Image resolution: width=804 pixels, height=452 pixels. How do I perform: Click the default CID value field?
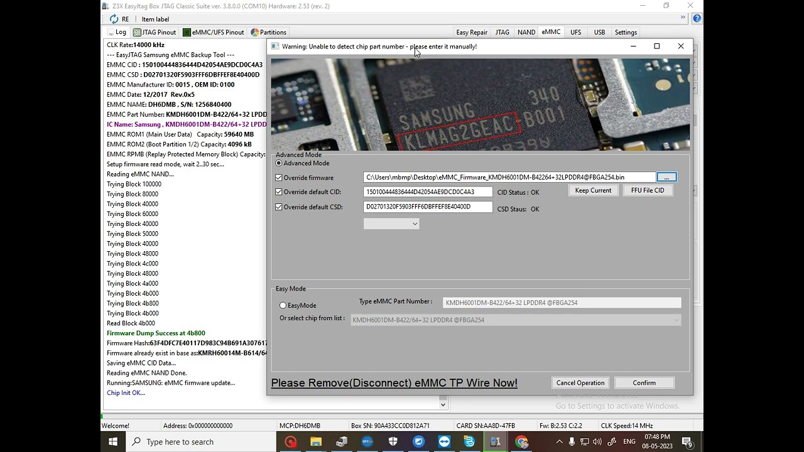pos(428,192)
